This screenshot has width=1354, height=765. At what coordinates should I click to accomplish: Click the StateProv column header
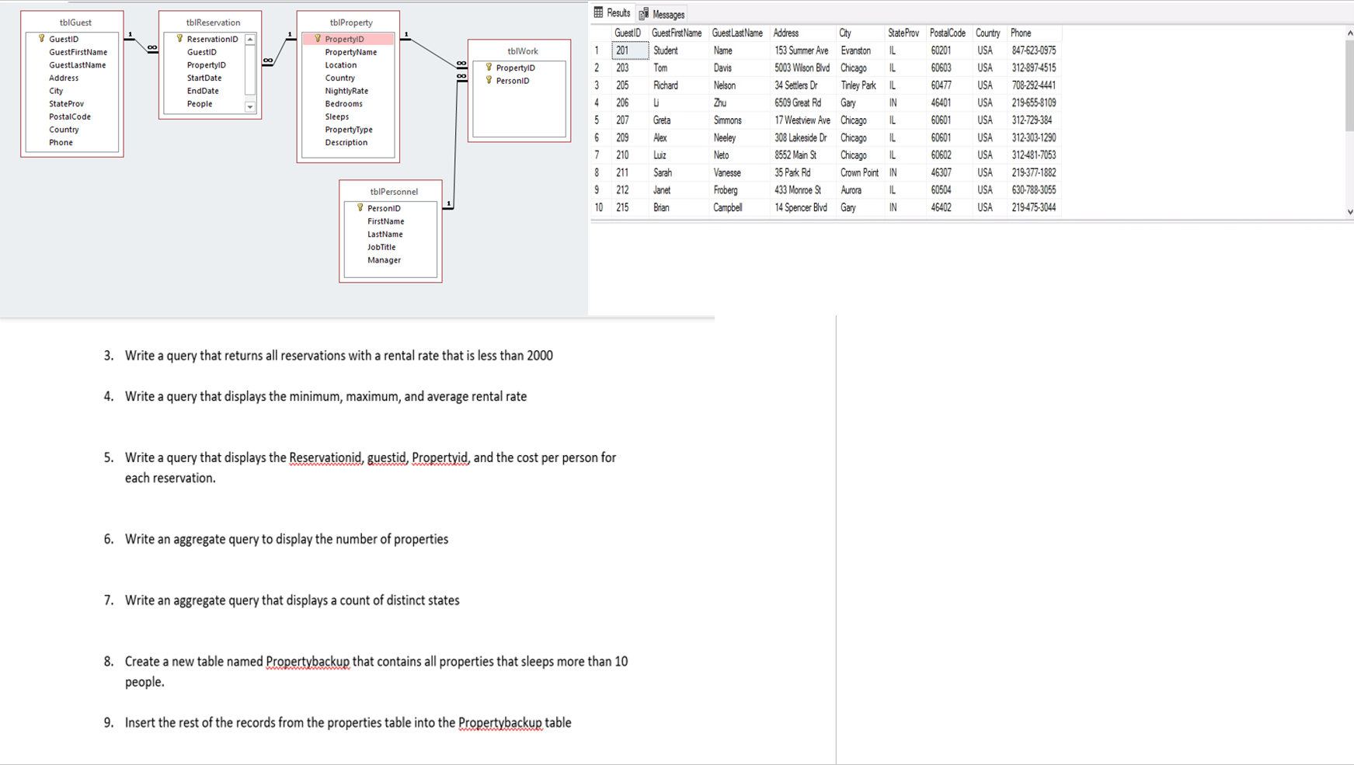click(902, 33)
